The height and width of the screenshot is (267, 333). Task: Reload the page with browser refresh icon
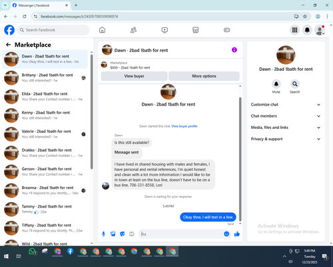click(25, 16)
